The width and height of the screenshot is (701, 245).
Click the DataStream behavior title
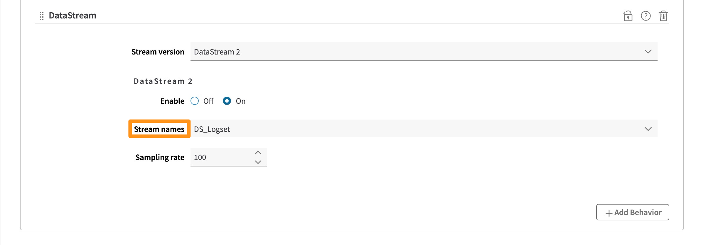tap(72, 16)
